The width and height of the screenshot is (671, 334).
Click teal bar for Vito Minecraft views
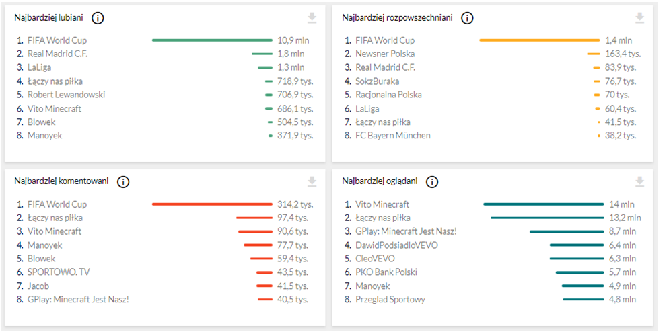(544, 204)
